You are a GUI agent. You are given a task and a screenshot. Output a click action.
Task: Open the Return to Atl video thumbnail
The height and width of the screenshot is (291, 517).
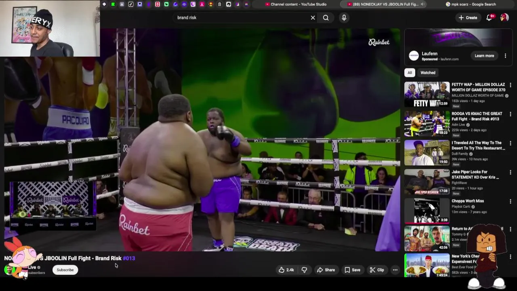tap(427, 238)
